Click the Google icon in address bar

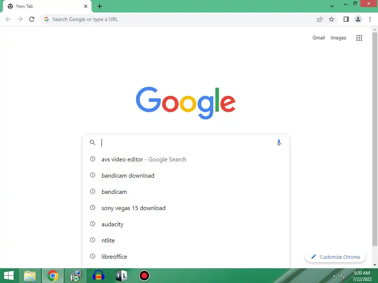[47, 19]
